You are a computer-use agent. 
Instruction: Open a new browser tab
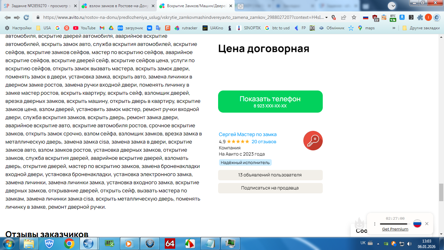pyautogui.click(x=241, y=6)
